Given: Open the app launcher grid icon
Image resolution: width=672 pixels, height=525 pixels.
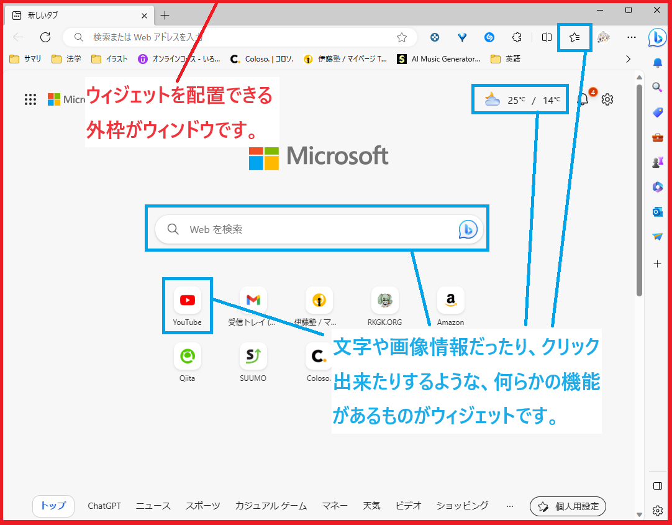Looking at the screenshot, I should [30, 99].
